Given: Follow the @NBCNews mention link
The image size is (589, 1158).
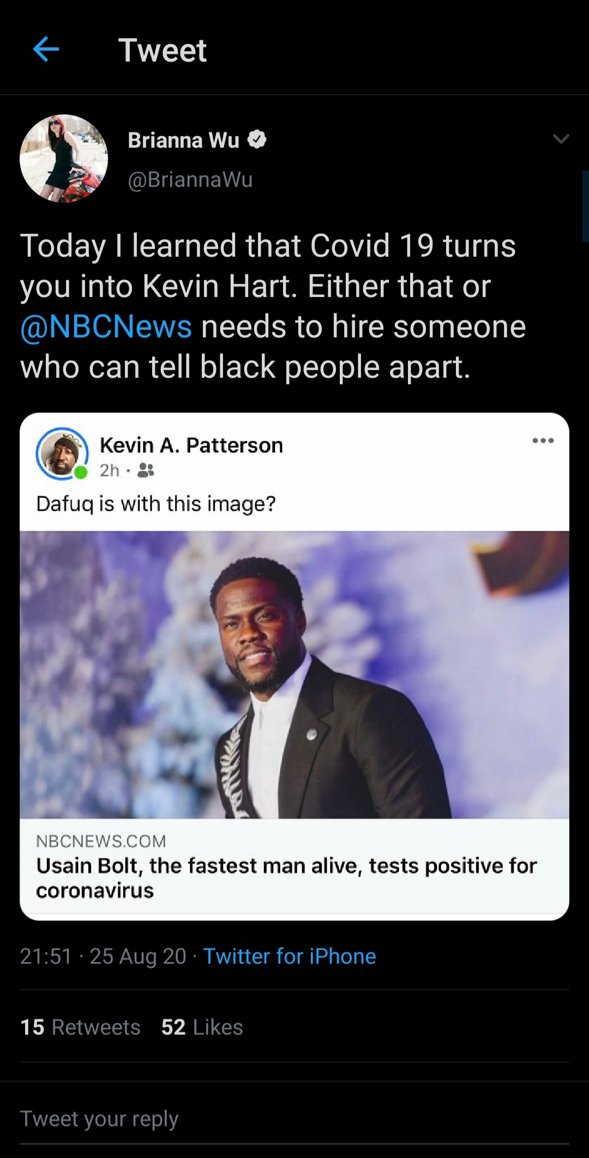Looking at the screenshot, I should [106, 327].
